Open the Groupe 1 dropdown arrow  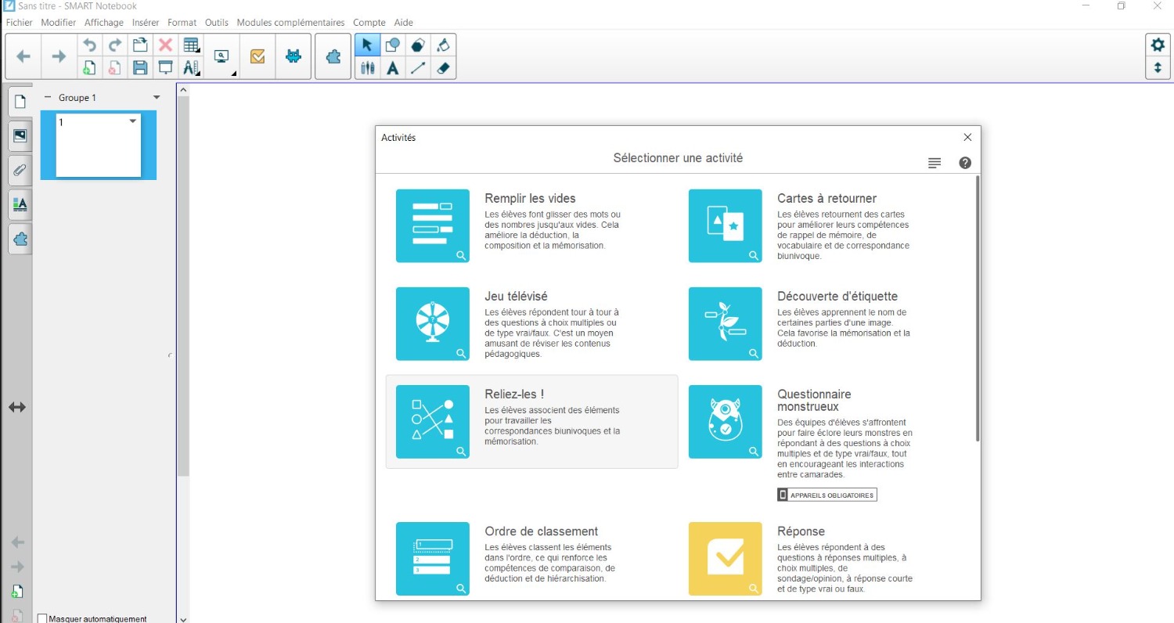(157, 98)
